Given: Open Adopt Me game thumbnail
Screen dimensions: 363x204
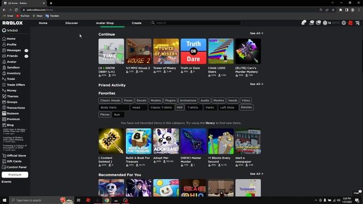Looking at the screenshot, I should click(166, 141).
